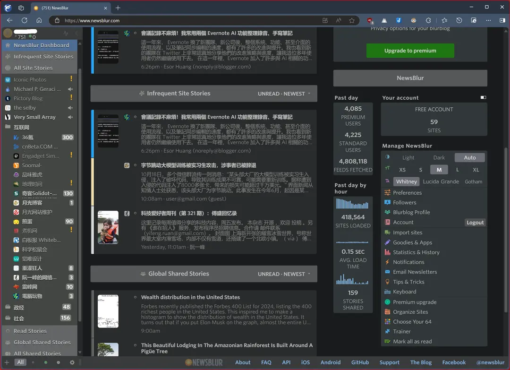Image resolution: width=510 pixels, height=370 pixels.
Task: Select All Site Stories in sidebar
Action: click(33, 68)
